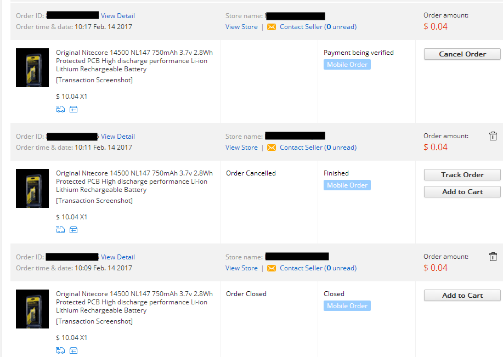The image size is (503, 357).
Task: Click the truck icon in the closed order
Action: (60, 350)
